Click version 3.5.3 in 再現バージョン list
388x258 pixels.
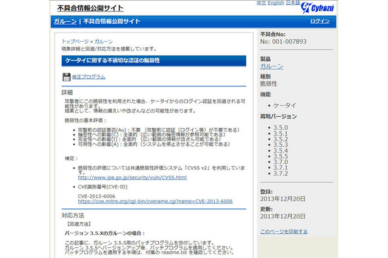click(x=281, y=145)
